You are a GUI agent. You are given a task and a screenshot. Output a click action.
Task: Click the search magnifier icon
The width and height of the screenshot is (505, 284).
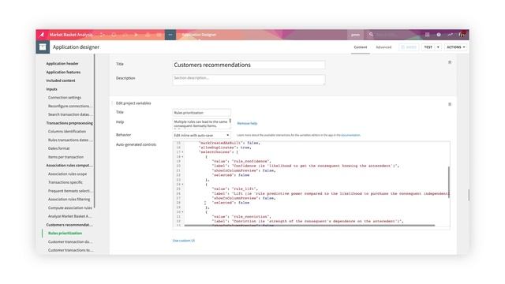coord(371,35)
